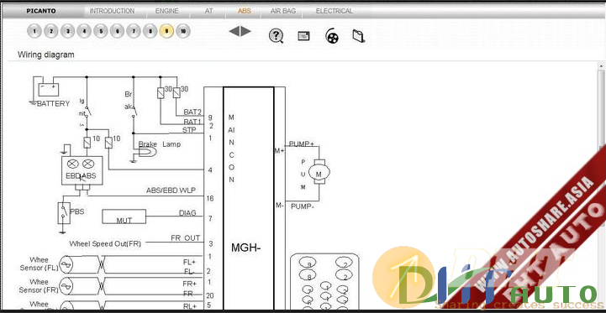Go to page 3 button
This screenshot has width=606, height=313.
pyautogui.click(x=67, y=31)
